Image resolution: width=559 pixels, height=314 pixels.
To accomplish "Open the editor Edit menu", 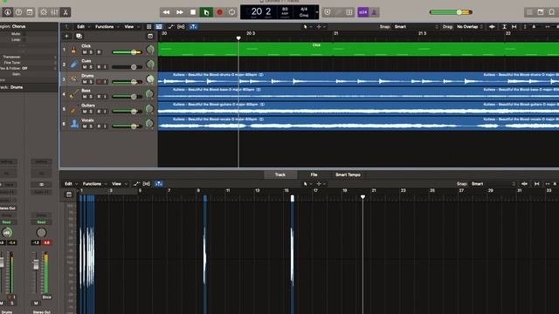I will click(x=69, y=184).
